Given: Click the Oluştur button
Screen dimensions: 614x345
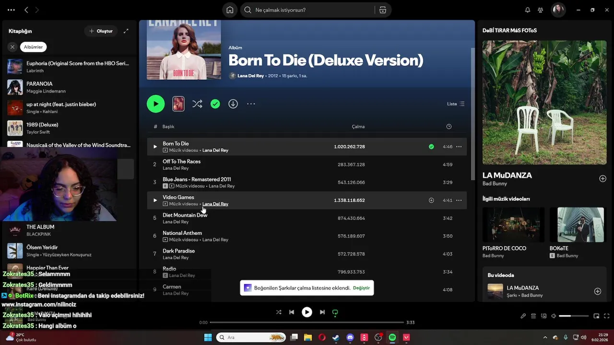Looking at the screenshot, I should (101, 31).
